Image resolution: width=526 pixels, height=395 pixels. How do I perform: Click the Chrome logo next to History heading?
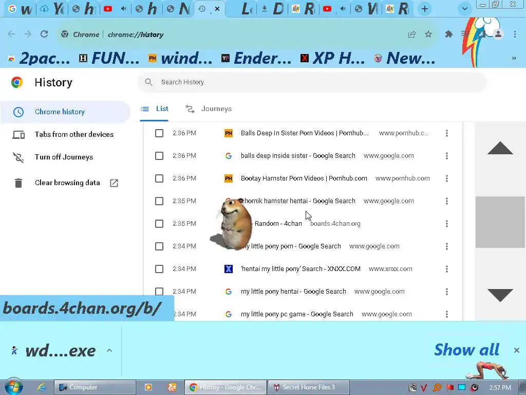click(17, 82)
